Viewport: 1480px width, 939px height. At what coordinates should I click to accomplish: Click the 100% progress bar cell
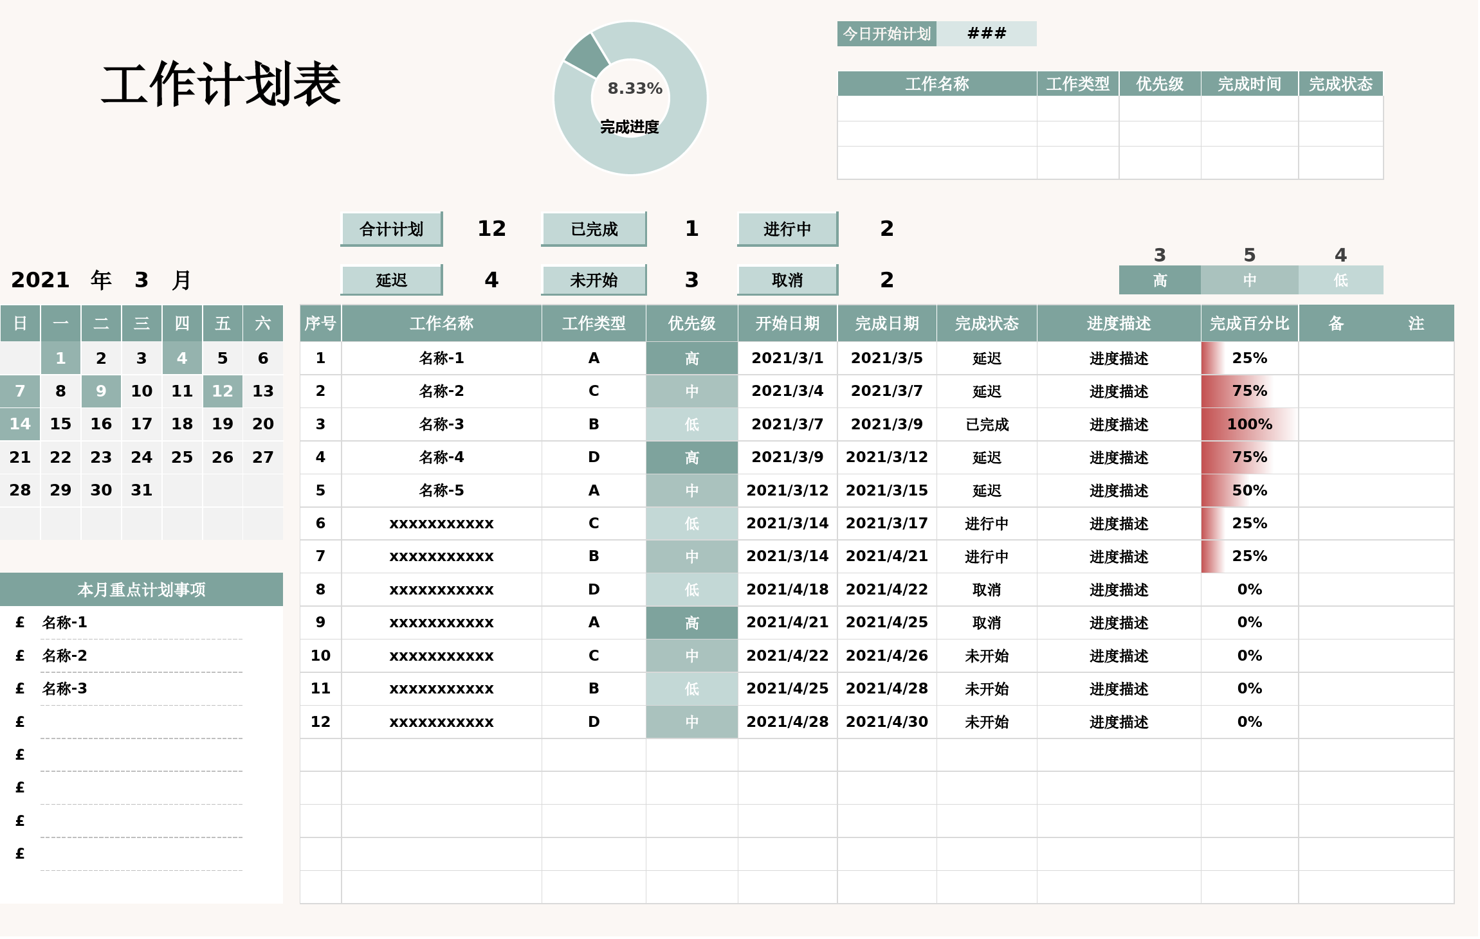pyautogui.click(x=1249, y=424)
